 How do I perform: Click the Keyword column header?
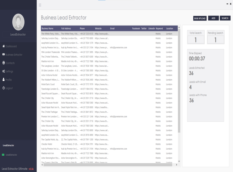click(159, 28)
